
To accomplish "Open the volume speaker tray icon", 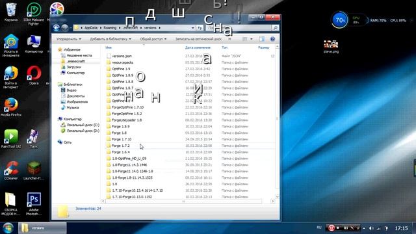I will click(x=371, y=228).
